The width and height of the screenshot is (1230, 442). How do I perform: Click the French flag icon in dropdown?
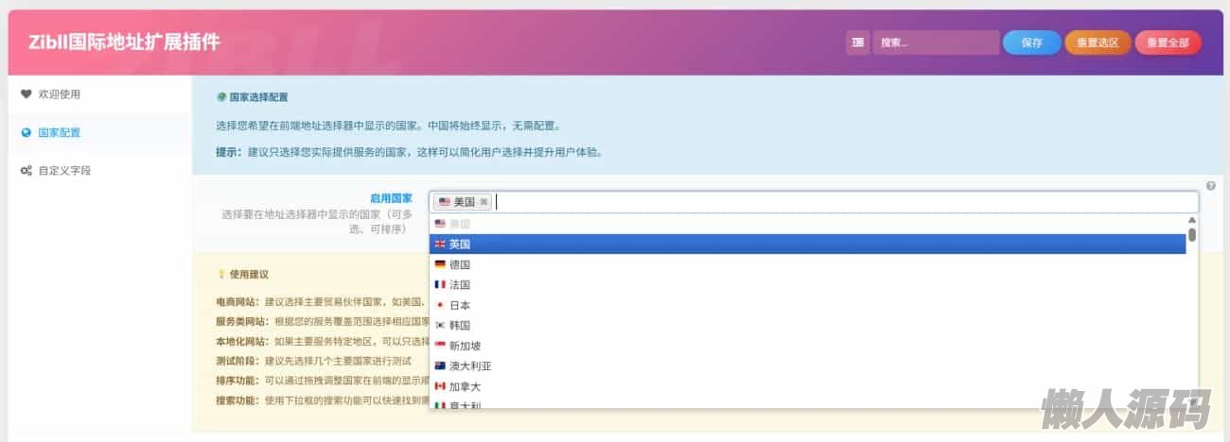coord(440,284)
